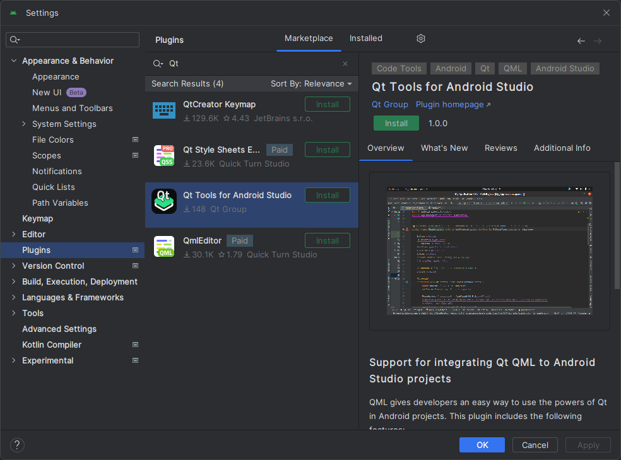This screenshot has height=460, width=621.
Task: Switch to the Installed tab
Action: 365,38
